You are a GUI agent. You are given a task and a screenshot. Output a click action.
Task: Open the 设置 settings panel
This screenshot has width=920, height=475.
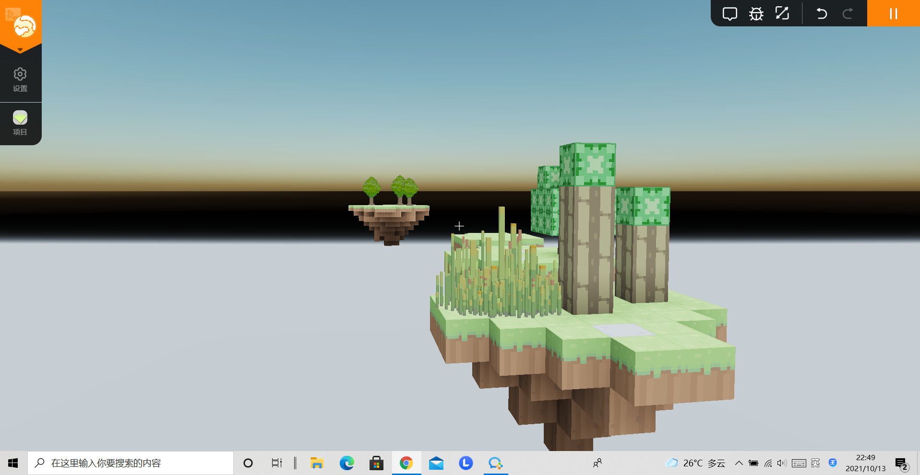point(20,80)
